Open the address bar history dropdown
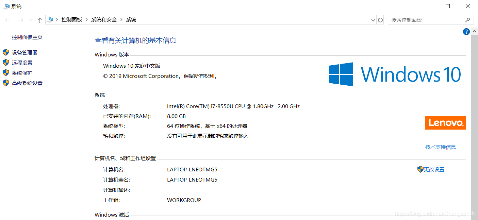The height and width of the screenshot is (220, 478). tap(373, 20)
